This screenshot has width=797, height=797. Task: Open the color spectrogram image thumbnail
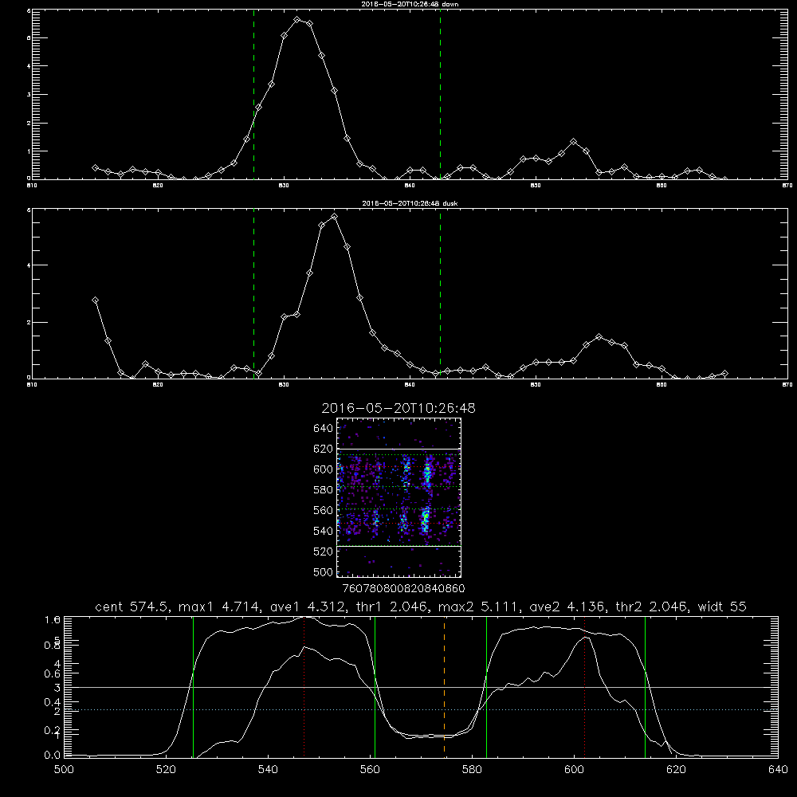pyautogui.click(x=399, y=497)
